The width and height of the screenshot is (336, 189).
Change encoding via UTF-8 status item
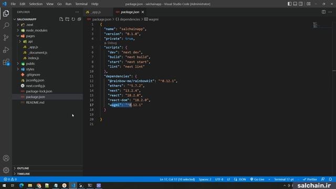pos(219,180)
